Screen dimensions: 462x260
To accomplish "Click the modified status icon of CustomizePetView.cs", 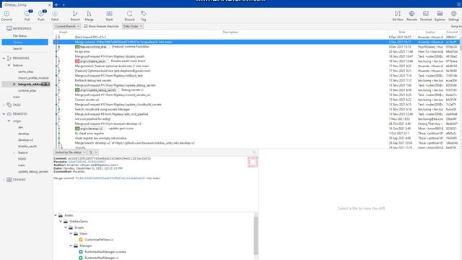I will coord(81,240).
